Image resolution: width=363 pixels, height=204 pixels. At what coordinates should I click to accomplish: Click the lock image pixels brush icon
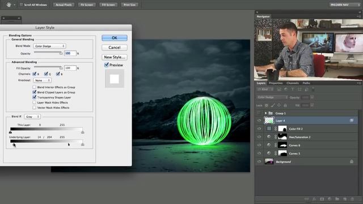[x=273, y=105]
